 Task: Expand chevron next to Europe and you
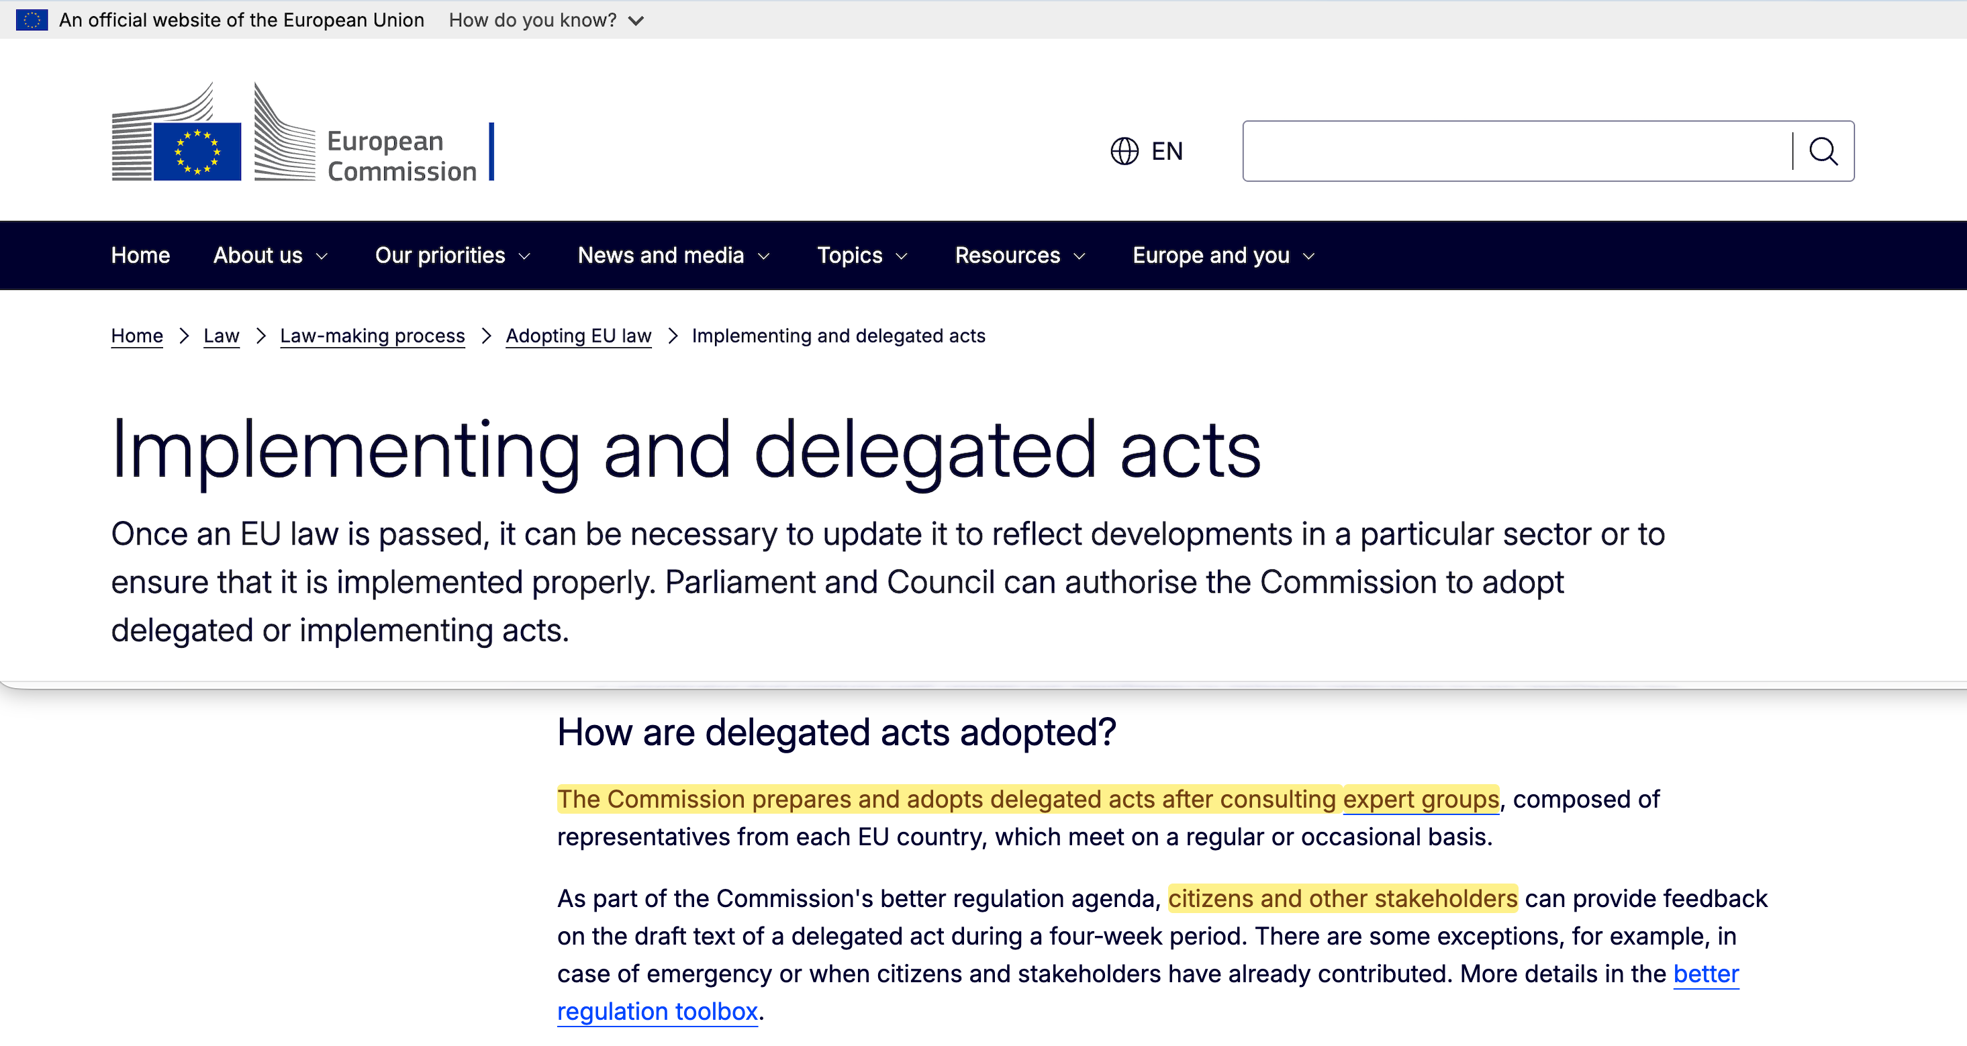coord(1309,256)
